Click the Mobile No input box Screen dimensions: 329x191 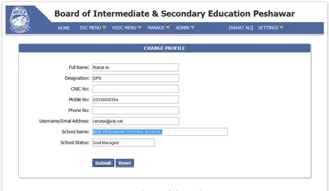pyautogui.click(x=136, y=100)
